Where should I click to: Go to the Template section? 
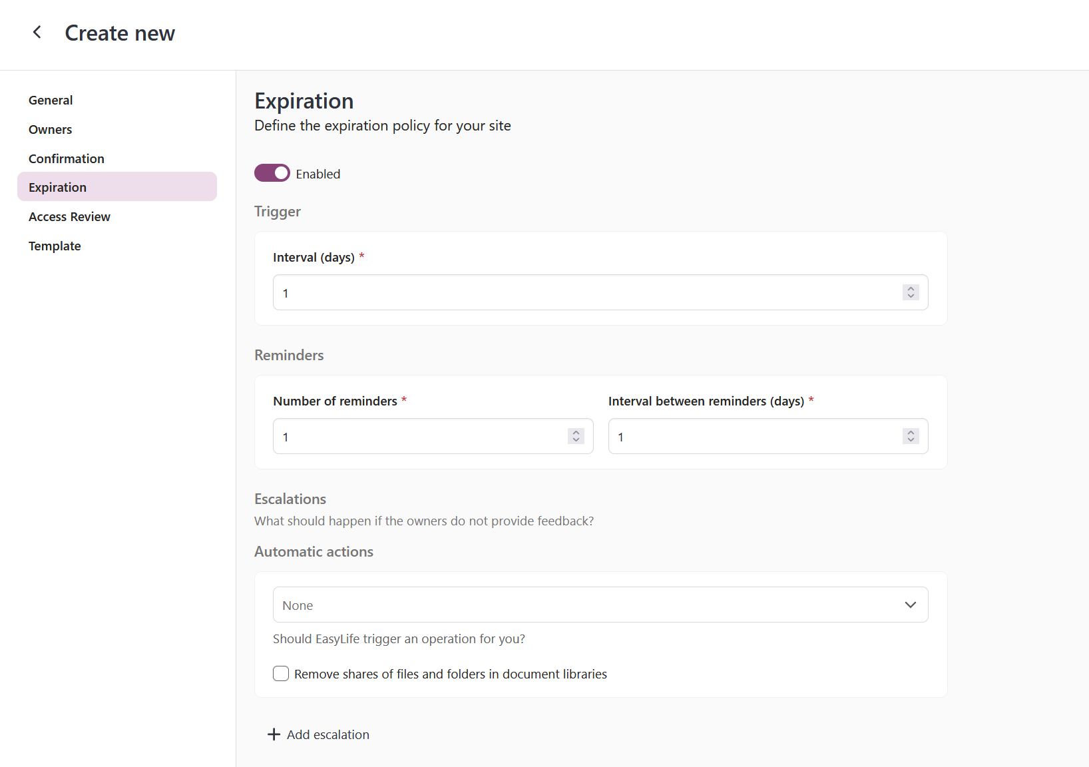[x=54, y=246]
